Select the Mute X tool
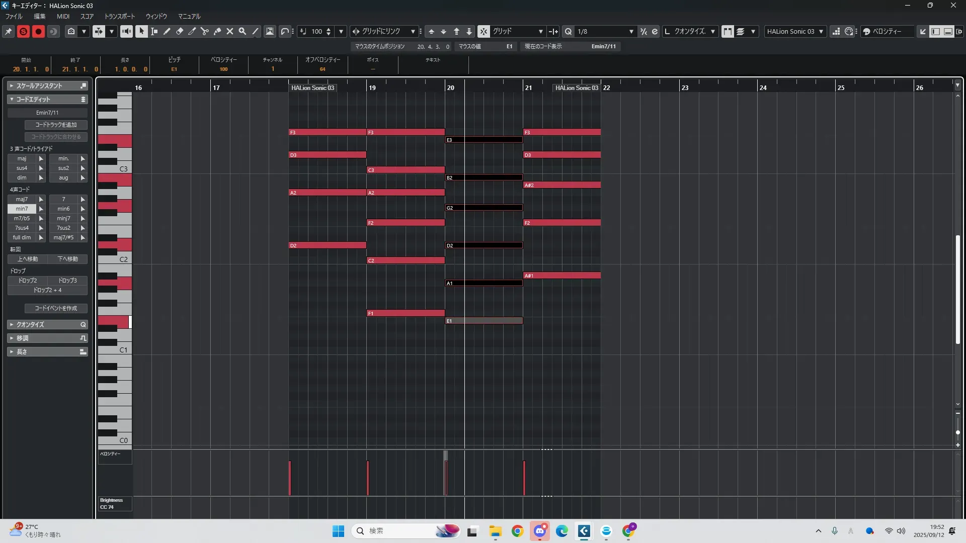The image size is (966, 543). (230, 31)
